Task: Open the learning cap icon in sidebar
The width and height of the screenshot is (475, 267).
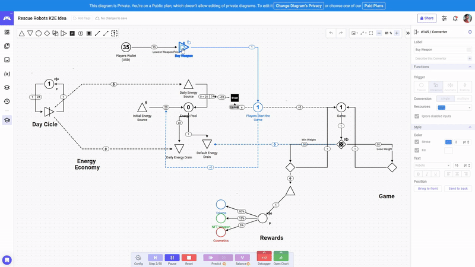Action: tap(7, 120)
